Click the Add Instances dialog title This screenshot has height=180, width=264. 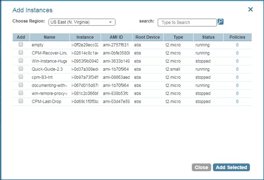33,10
